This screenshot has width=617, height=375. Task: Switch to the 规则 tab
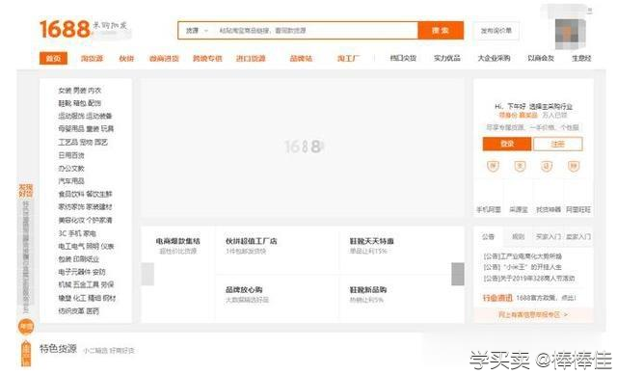point(519,236)
